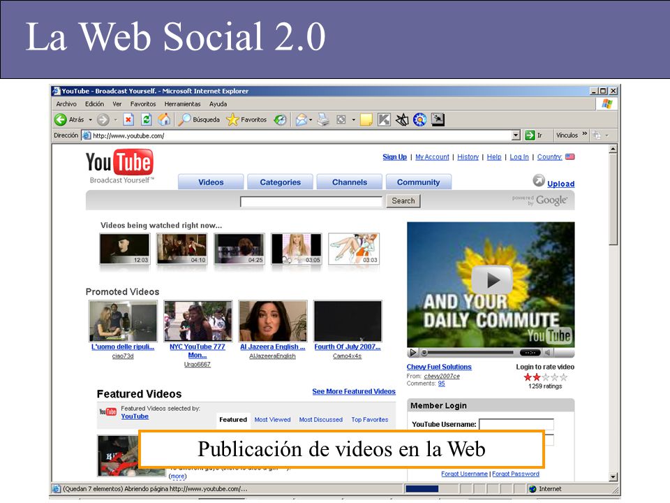Click the yellow note icon in toolbar

click(366, 120)
